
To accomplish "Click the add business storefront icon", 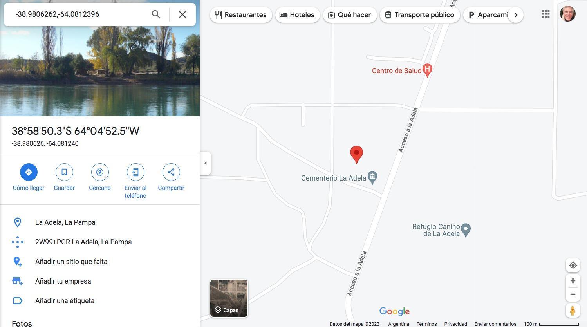I will tap(18, 281).
